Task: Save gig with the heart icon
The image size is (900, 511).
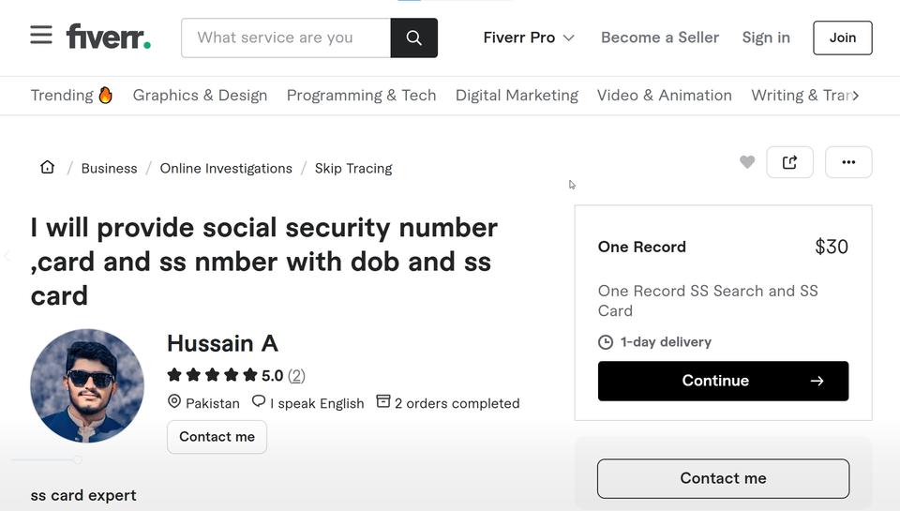Action: tap(747, 162)
